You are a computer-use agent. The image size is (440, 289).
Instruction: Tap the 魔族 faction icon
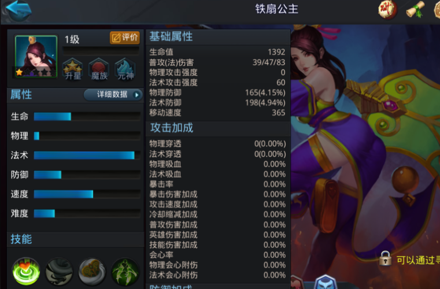click(99, 69)
